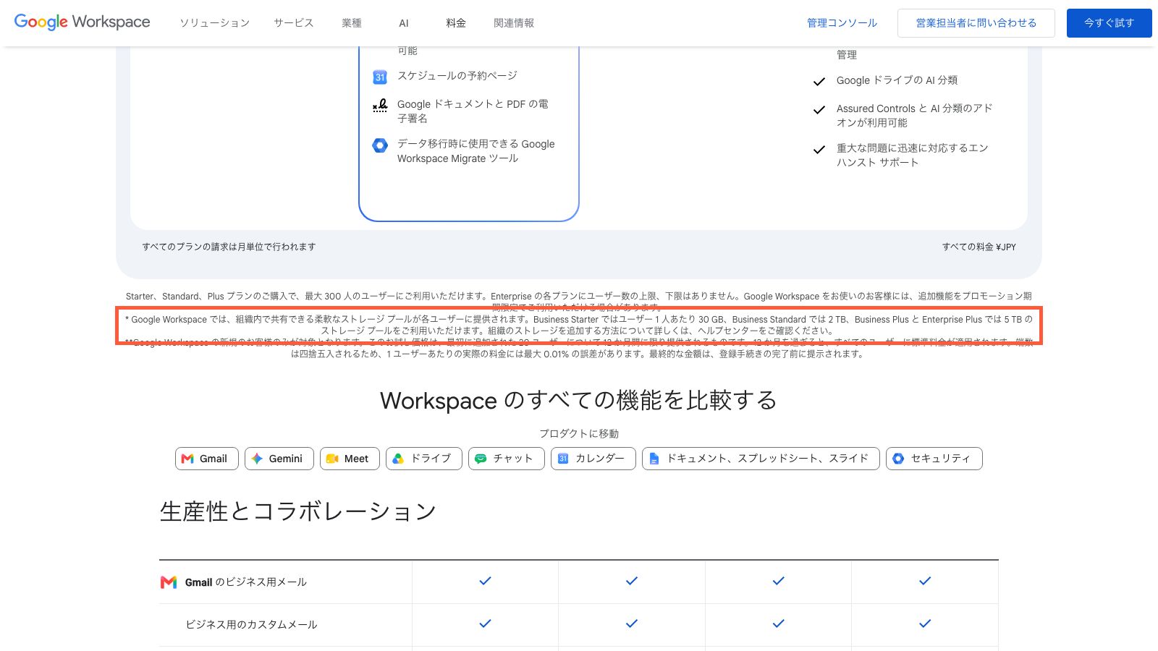Open the 業種 menu
The image size is (1158, 651).
(352, 23)
